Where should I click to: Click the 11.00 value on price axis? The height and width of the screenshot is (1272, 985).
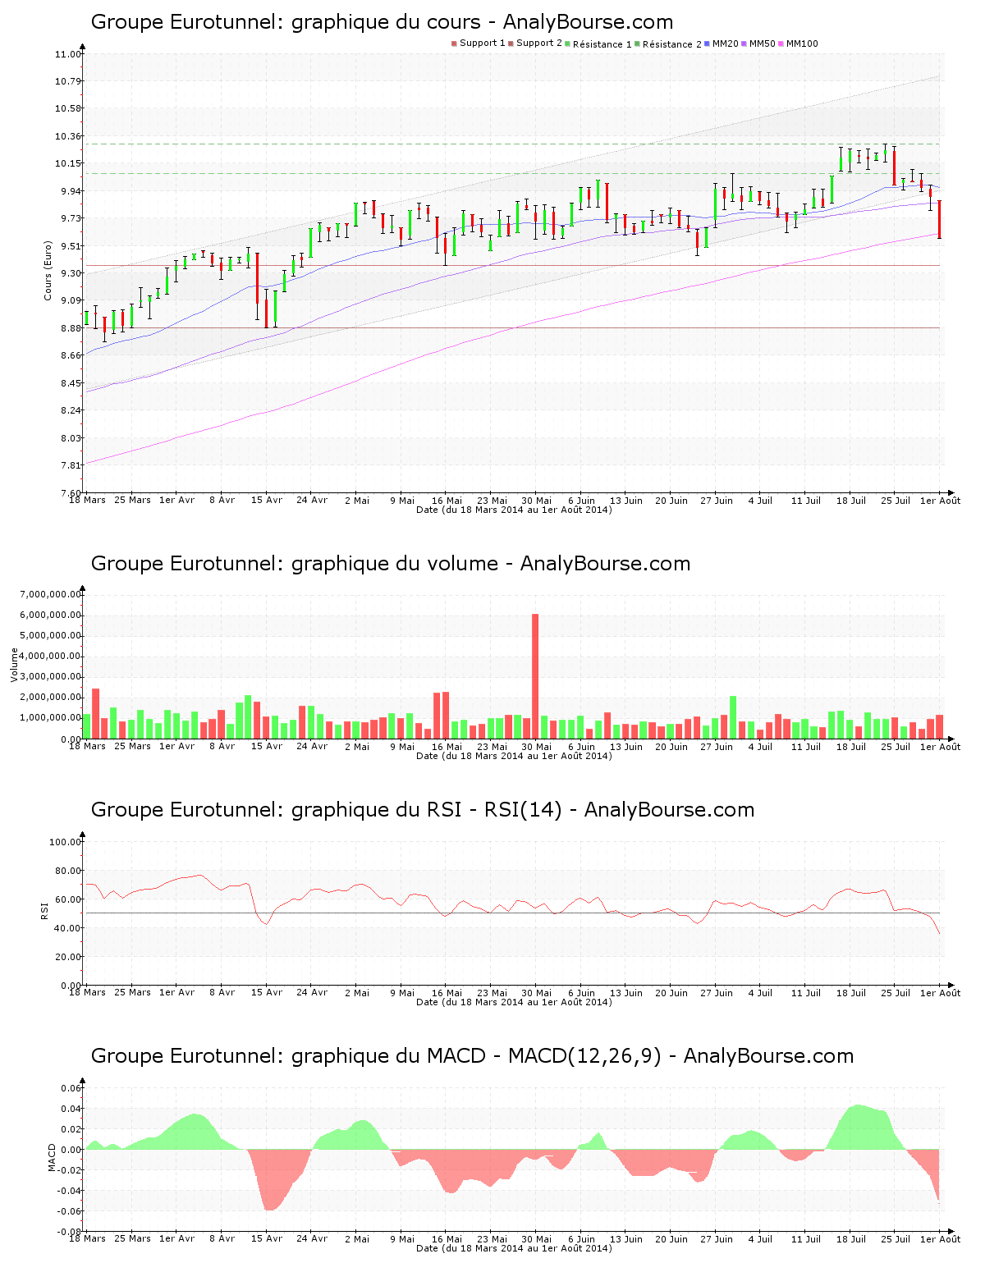[69, 54]
